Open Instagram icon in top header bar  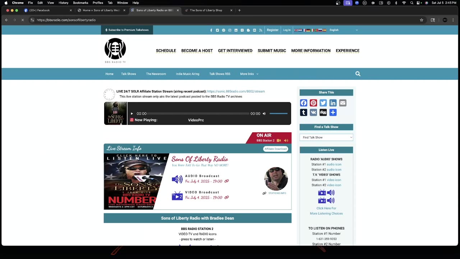click(x=230, y=30)
